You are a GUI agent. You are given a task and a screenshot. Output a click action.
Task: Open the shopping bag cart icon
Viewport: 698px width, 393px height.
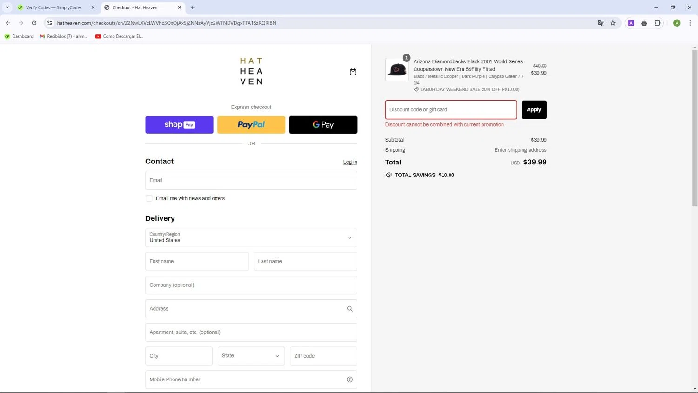click(353, 71)
